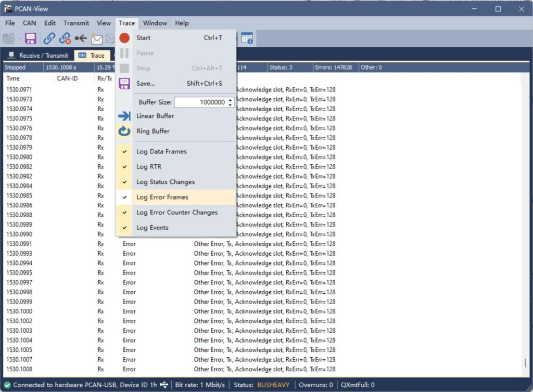Toggle Log Events option
This screenshot has width=533, height=392.
(176, 228)
